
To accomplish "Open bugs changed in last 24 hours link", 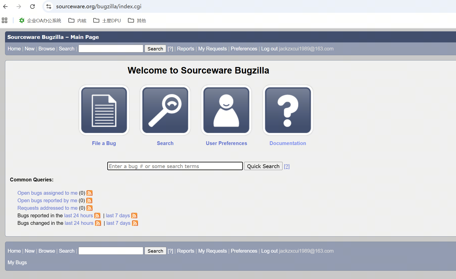I will click(79, 223).
